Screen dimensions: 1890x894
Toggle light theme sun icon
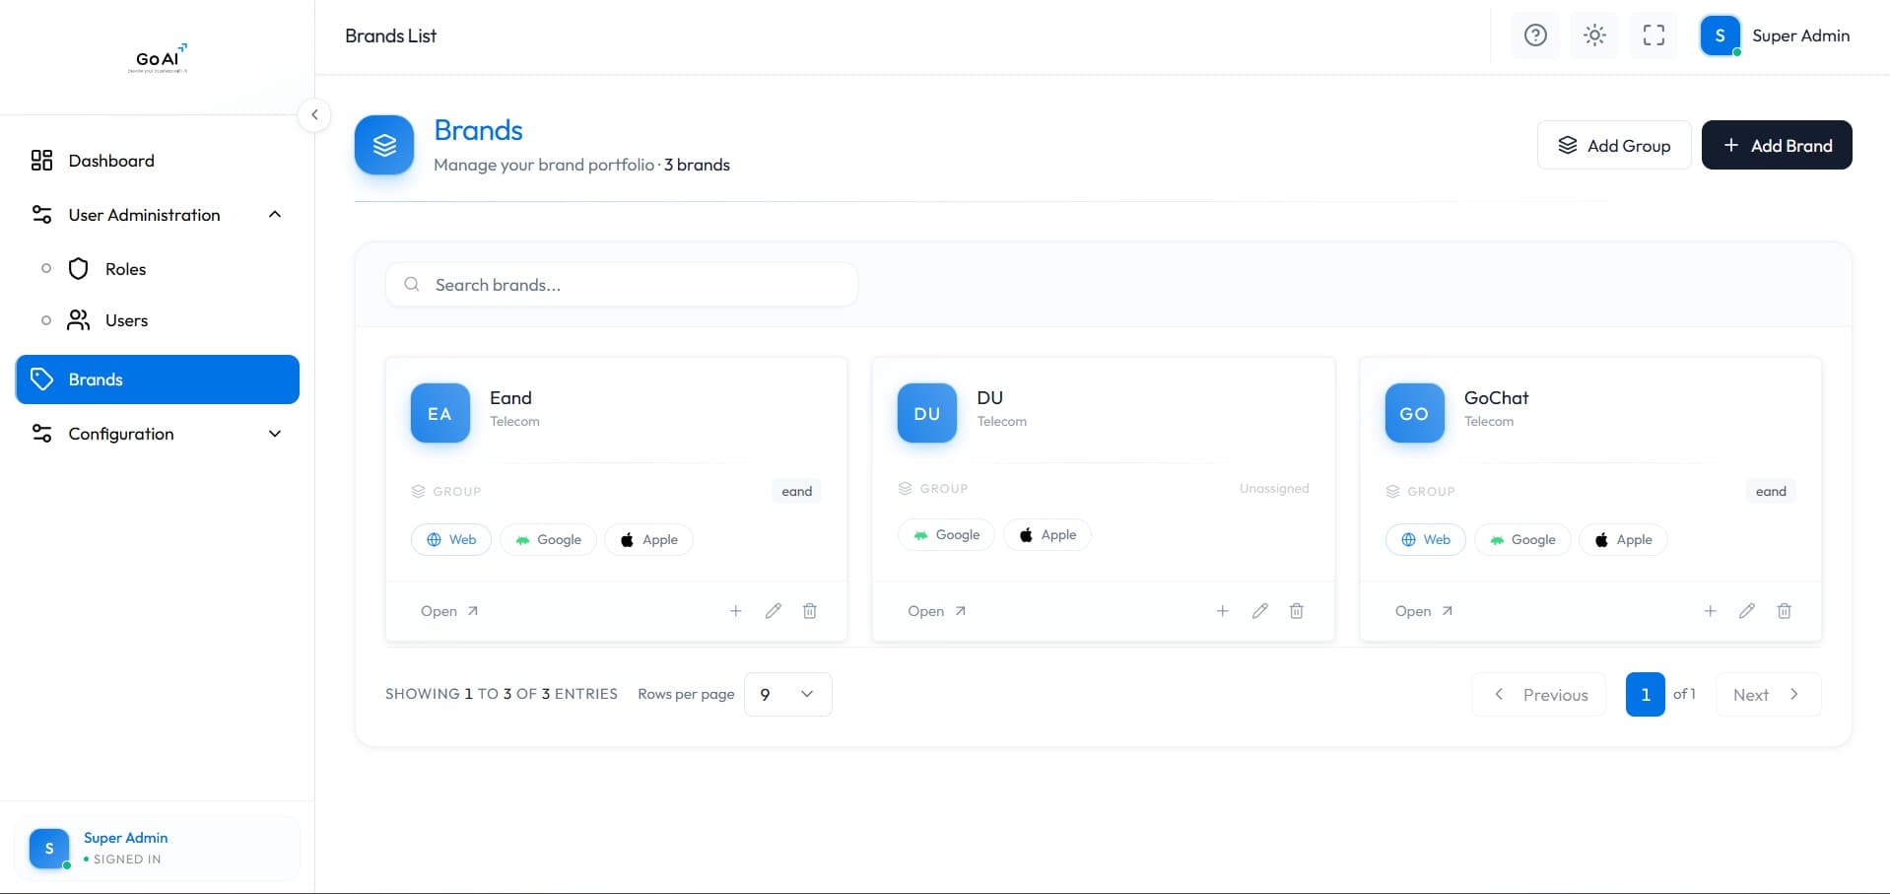[1594, 35]
